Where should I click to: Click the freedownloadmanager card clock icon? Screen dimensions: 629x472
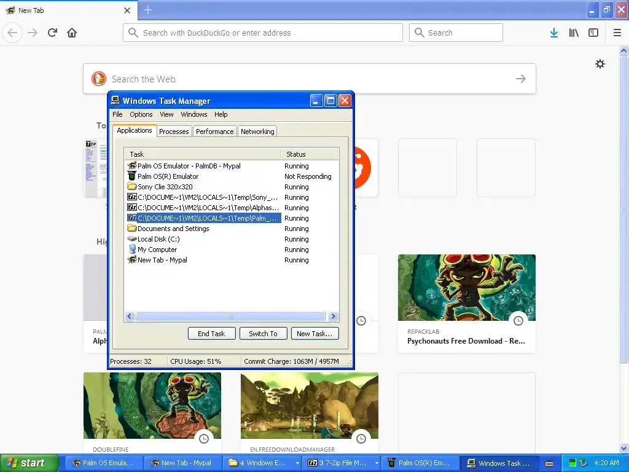click(361, 439)
